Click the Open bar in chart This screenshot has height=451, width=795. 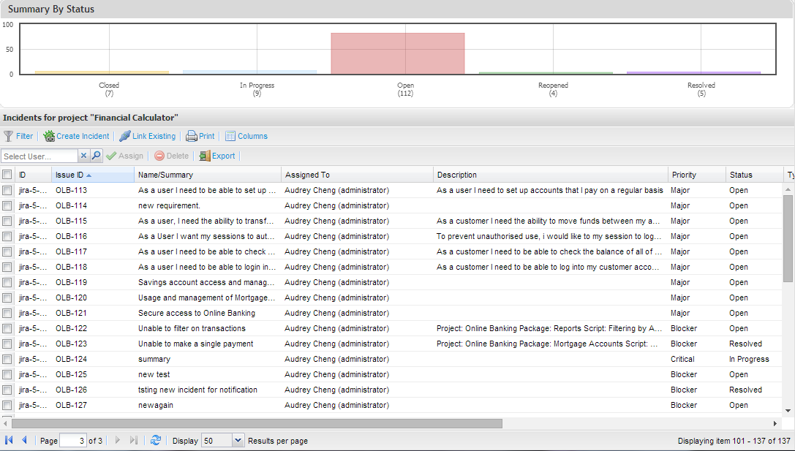(x=397, y=53)
